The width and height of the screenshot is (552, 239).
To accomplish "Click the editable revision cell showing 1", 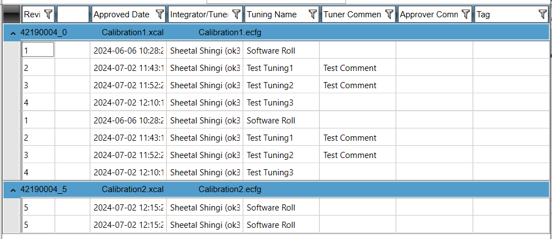I will (37, 50).
